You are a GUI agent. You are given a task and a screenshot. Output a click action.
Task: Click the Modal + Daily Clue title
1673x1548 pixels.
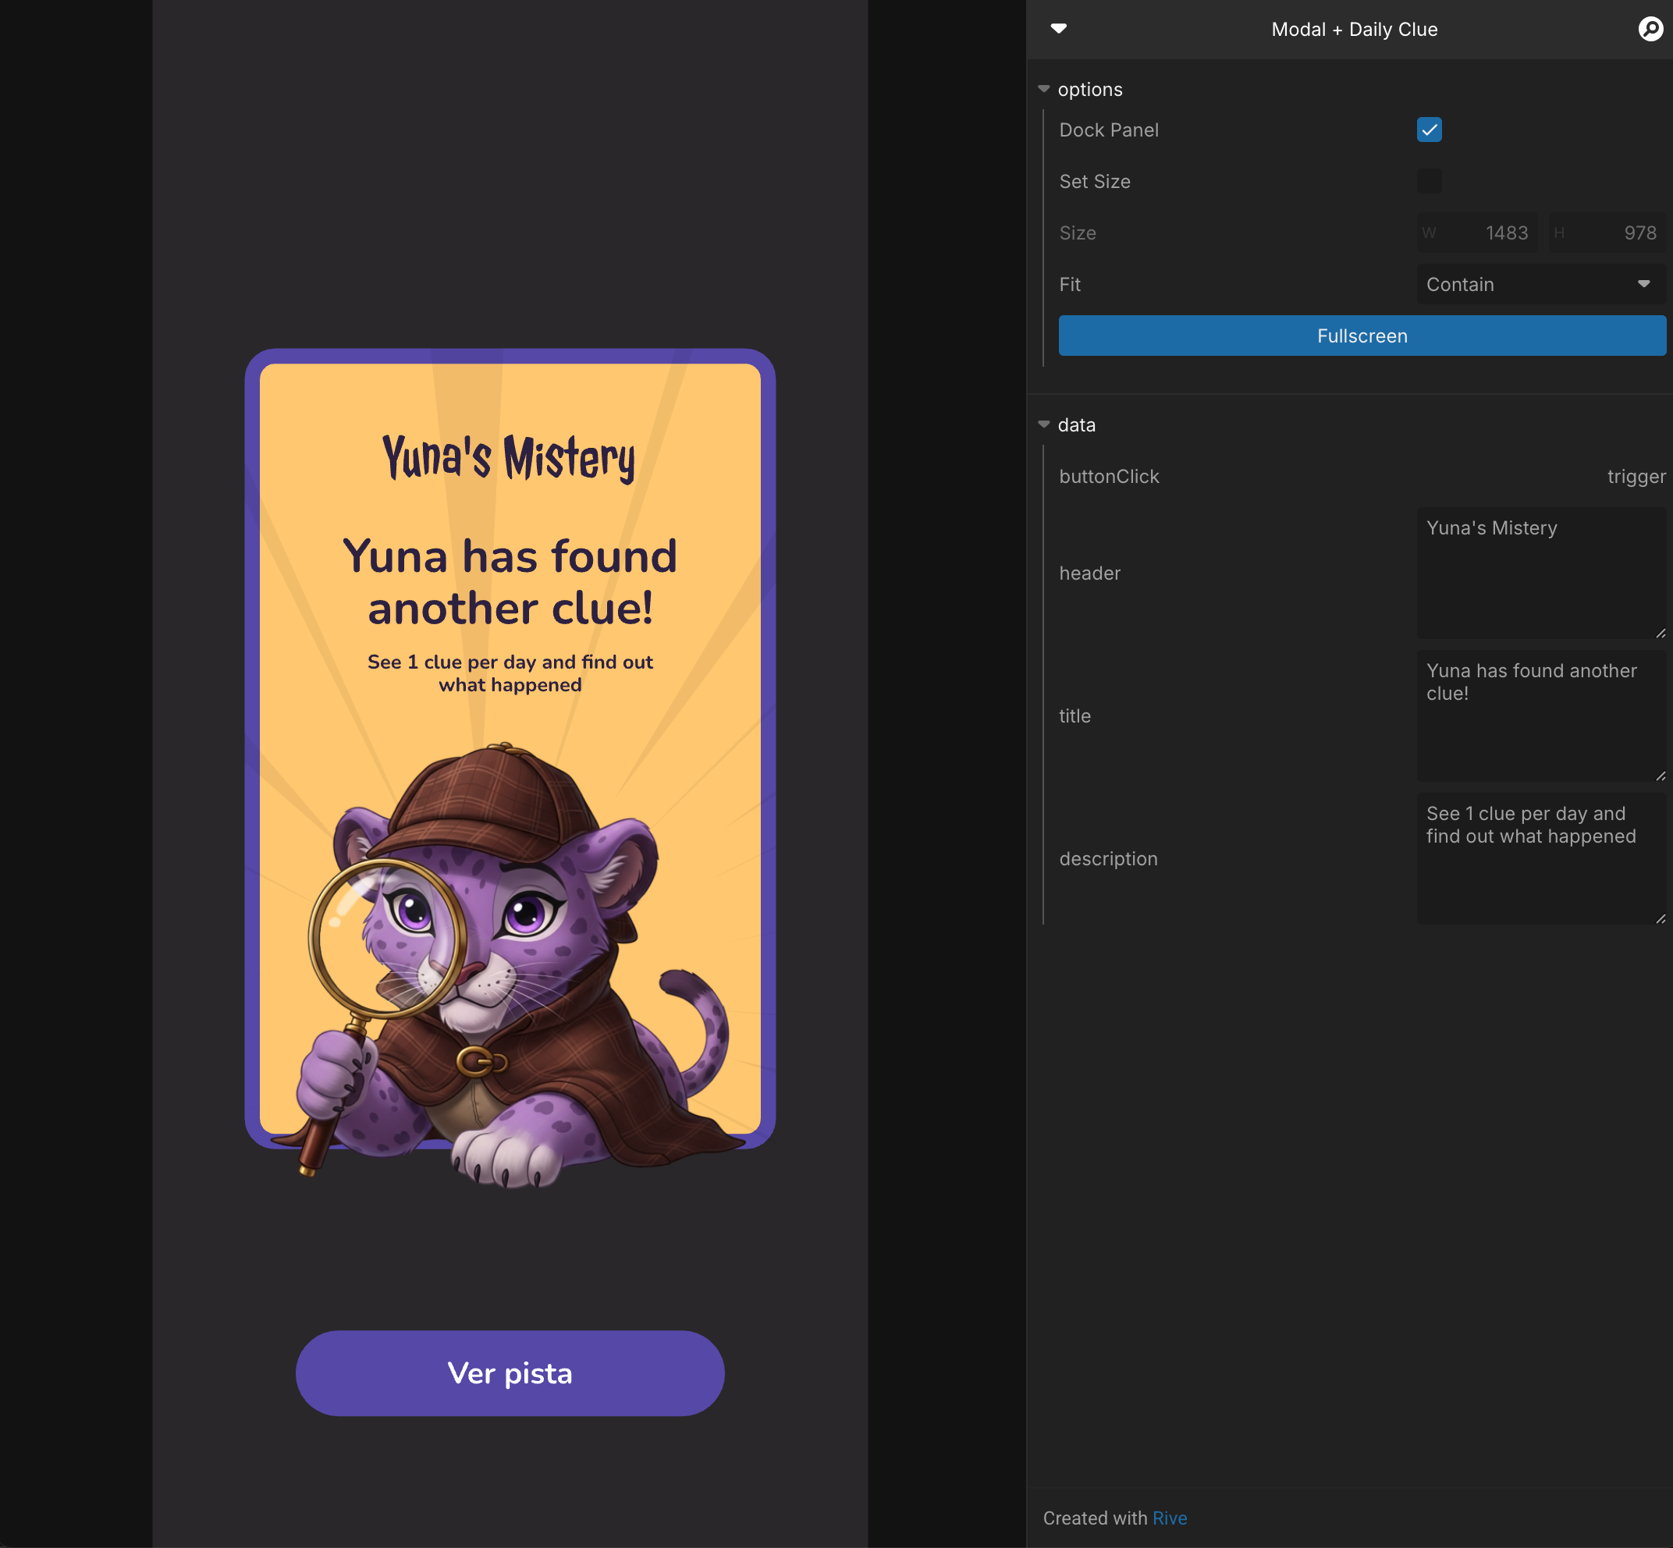click(1354, 30)
